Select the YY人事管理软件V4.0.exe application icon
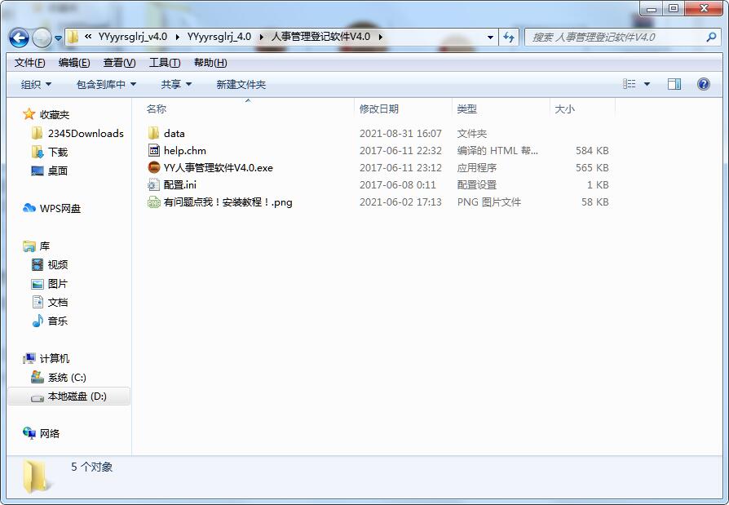Image resolution: width=729 pixels, height=505 pixels. 154,167
